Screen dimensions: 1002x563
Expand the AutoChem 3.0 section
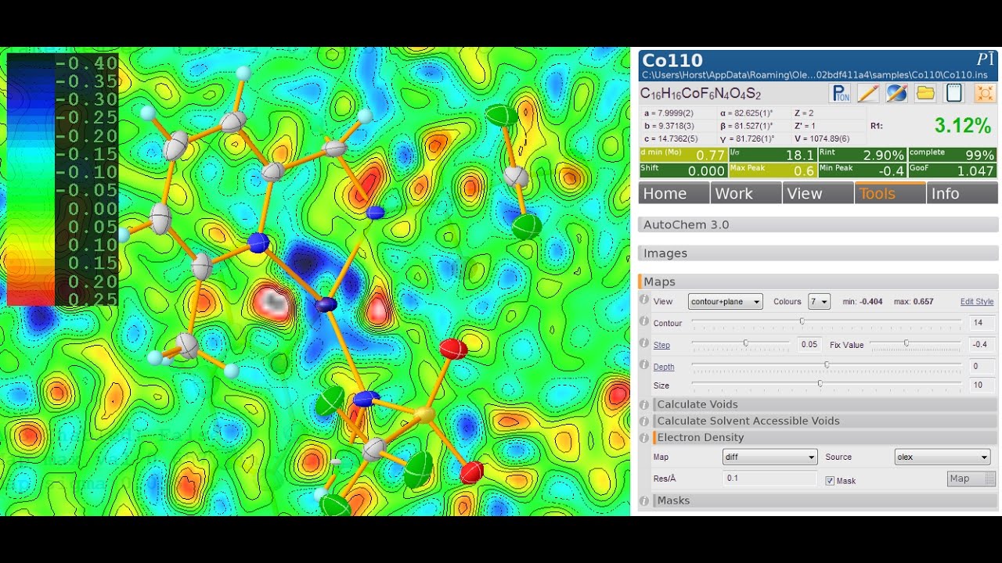pos(818,224)
